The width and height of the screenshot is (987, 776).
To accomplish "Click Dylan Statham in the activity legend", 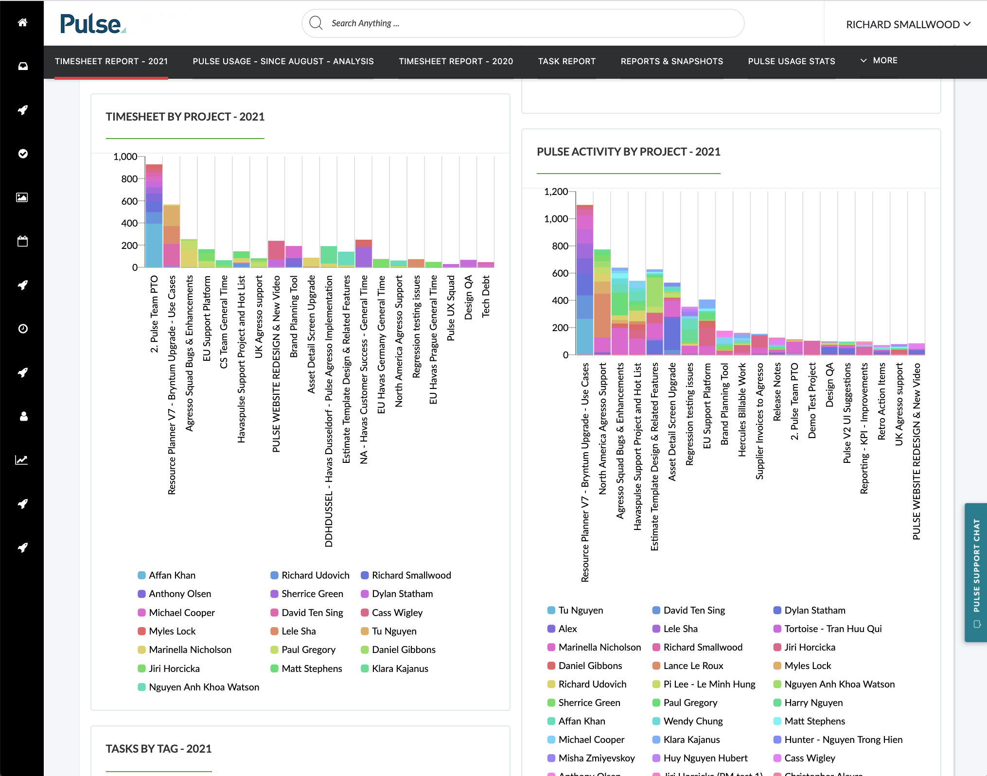I will point(810,610).
